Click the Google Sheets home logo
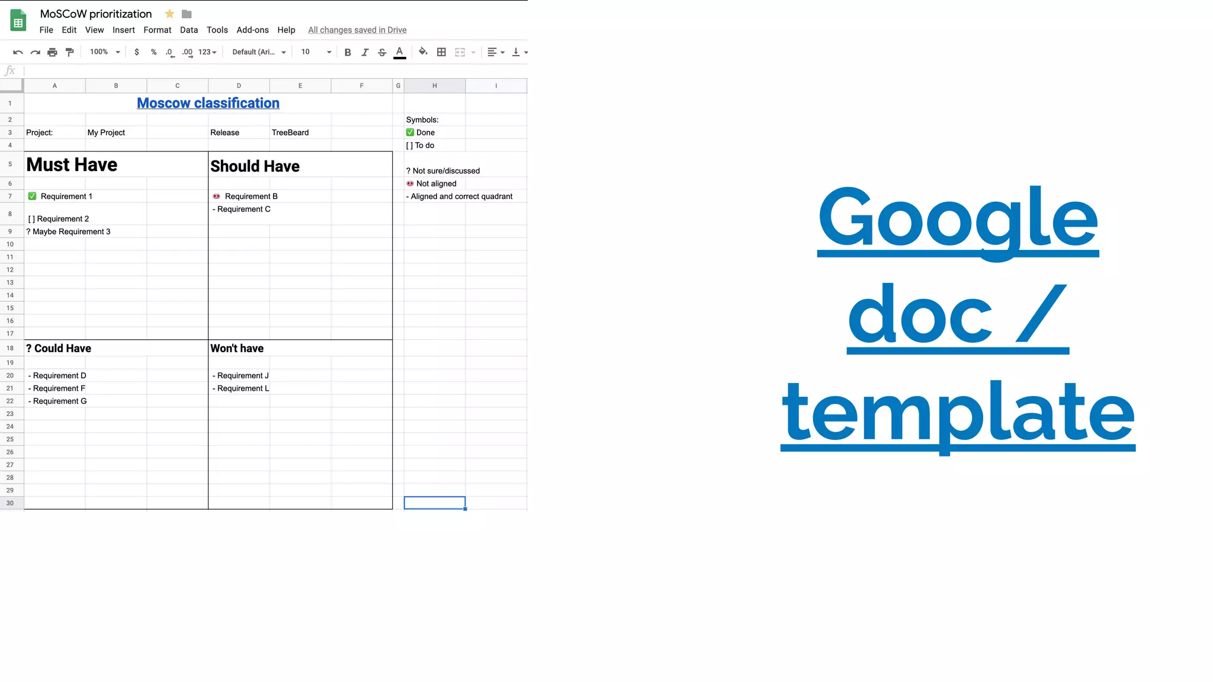This screenshot has height=682, width=1213. pos(18,20)
